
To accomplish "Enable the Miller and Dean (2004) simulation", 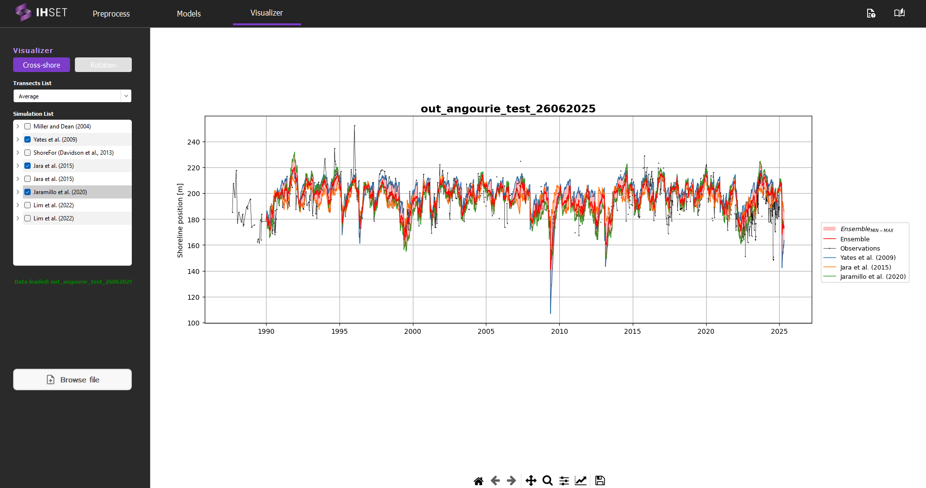I will click(x=27, y=126).
